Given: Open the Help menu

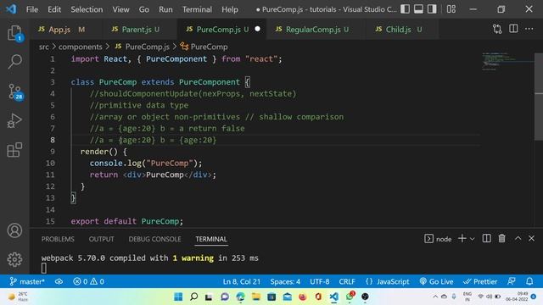Looking at the screenshot, I should 230,9.
